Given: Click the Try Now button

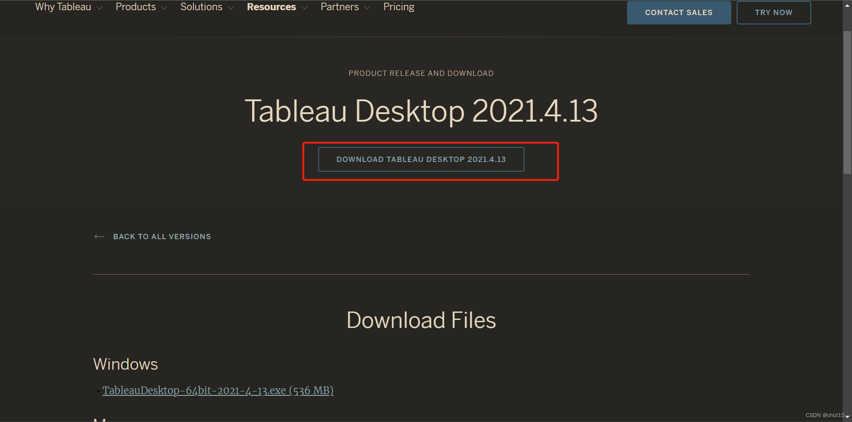Looking at the screenshot, I should 774,12.
